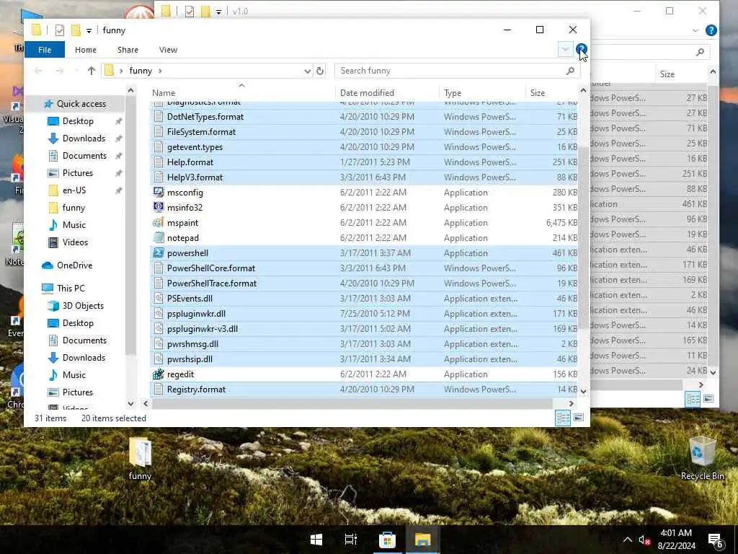Click the msconfig application icon

point(159,192)
